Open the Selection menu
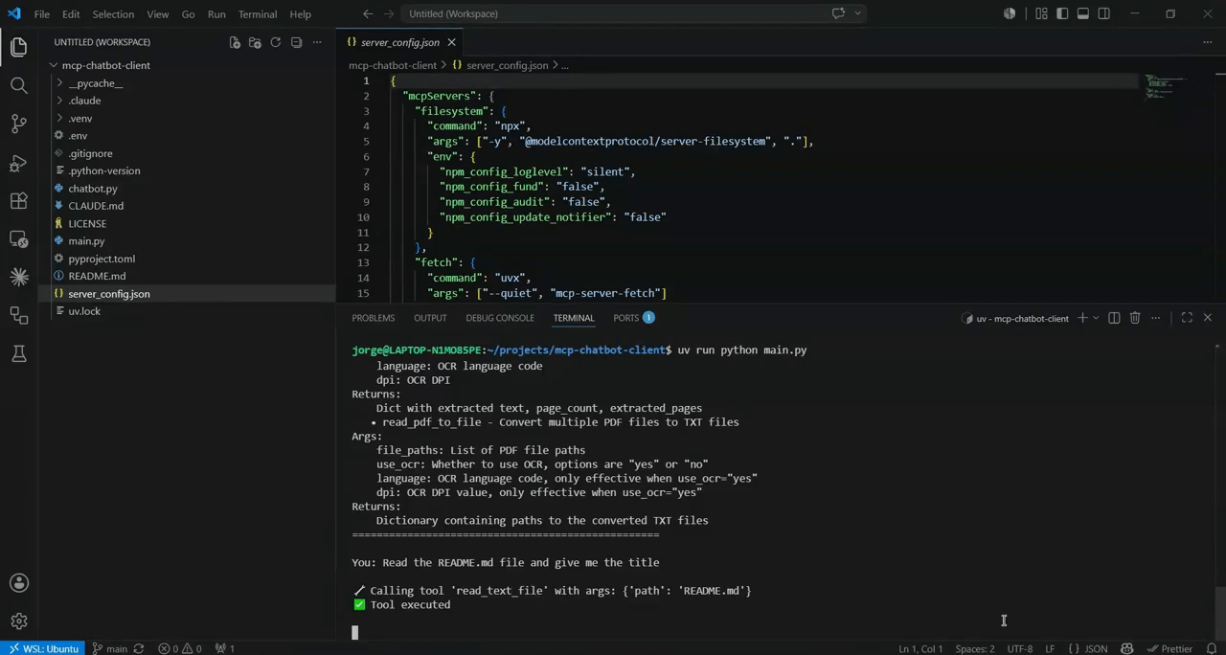This screenshot has height=655, width=1226. click(x=113, y=14)
